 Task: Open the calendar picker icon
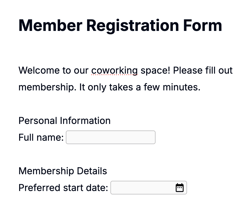[180, 188]
